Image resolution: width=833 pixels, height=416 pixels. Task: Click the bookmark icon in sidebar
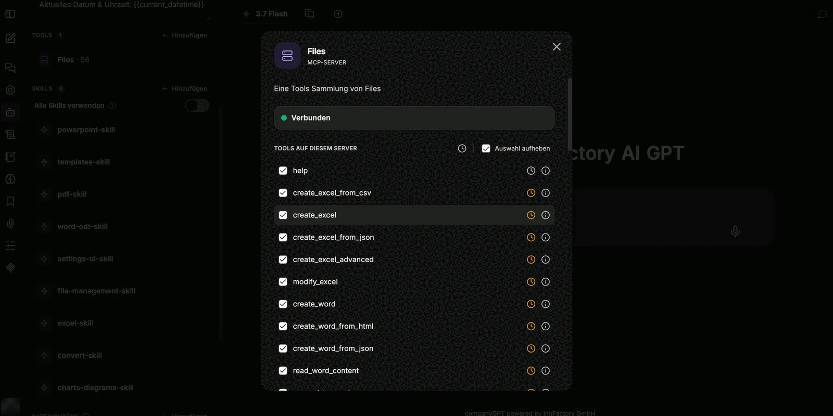tap(10, 201)
